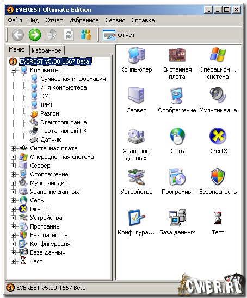The image size is (247, 298).
Task: Select the EVEREST v5.00.1667 Beta root tree item
Action: (x=55, y=61)
